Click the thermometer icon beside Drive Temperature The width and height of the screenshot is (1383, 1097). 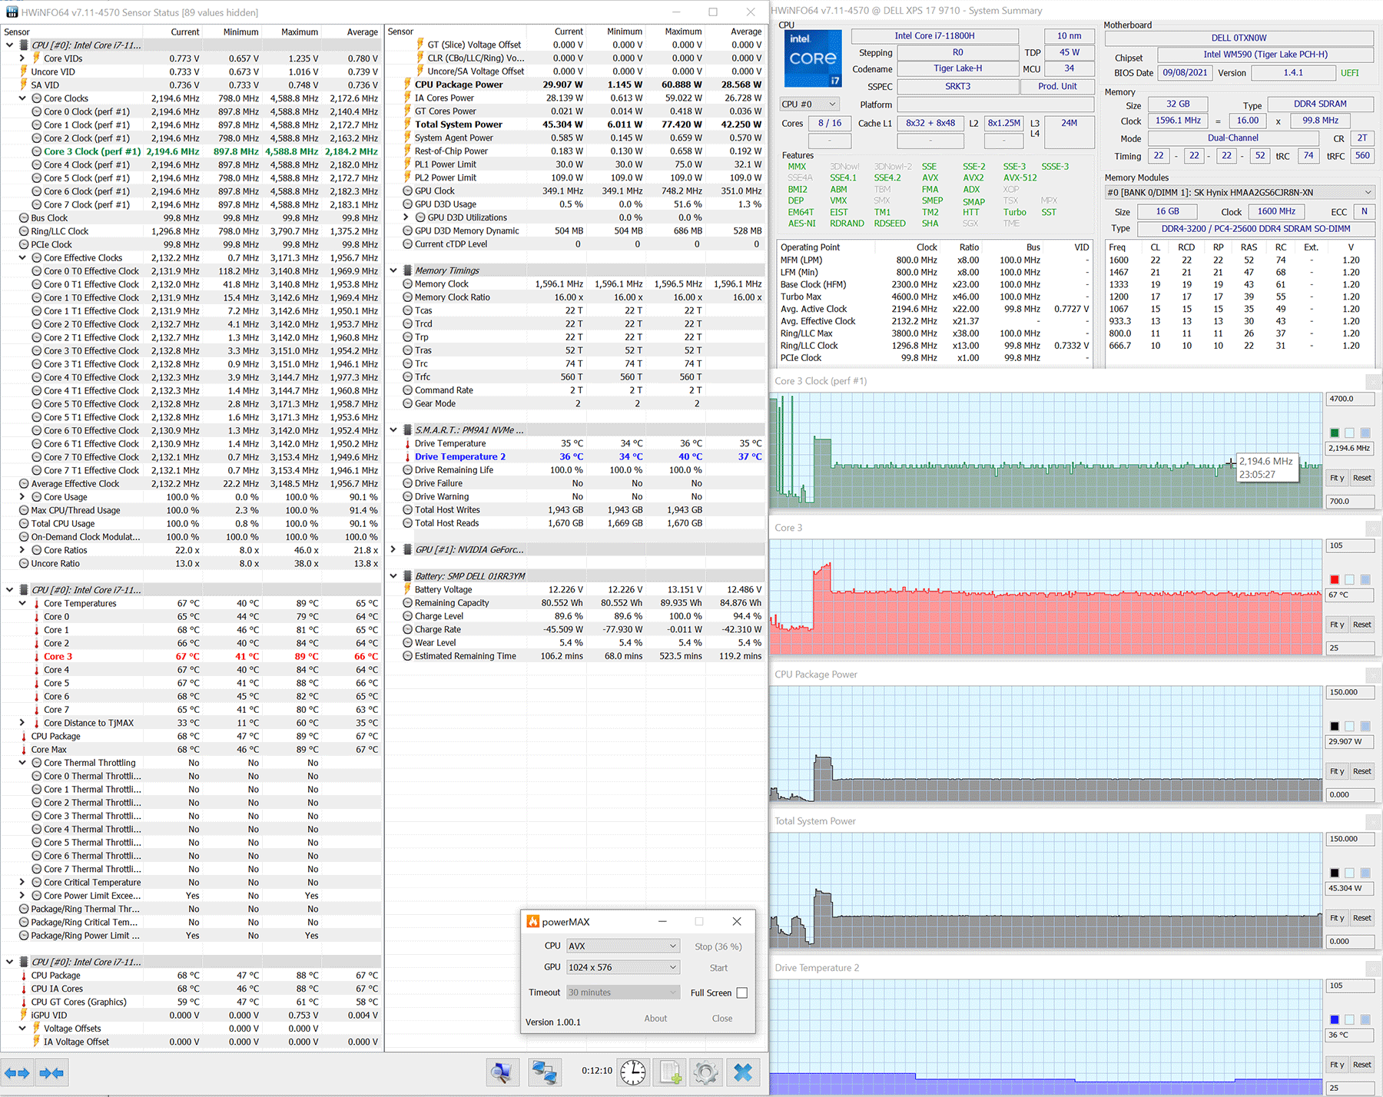tap(408, 444)
